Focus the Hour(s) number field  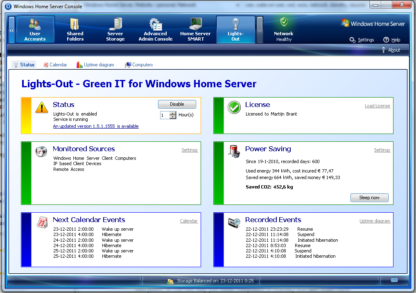coord(165,115)
